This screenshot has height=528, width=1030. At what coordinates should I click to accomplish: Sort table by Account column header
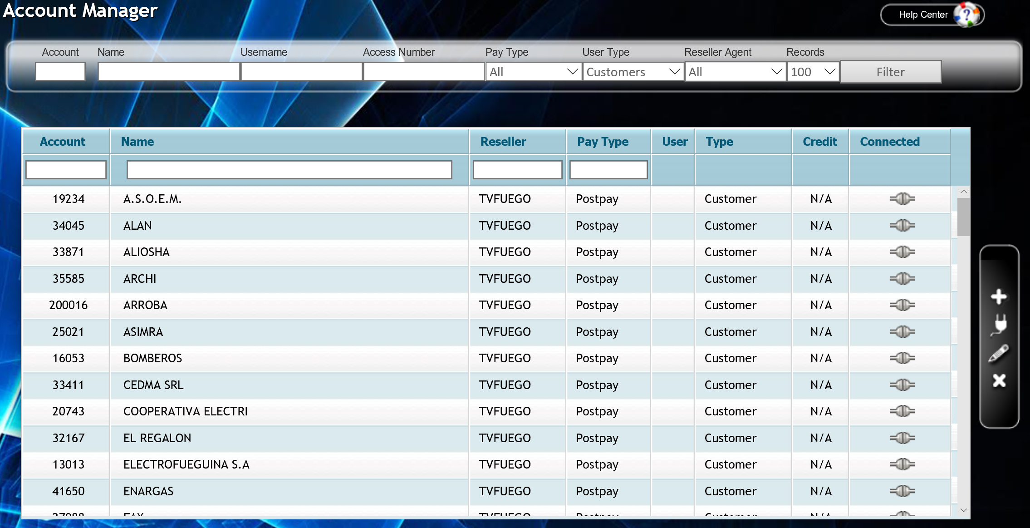pos(63,142)
